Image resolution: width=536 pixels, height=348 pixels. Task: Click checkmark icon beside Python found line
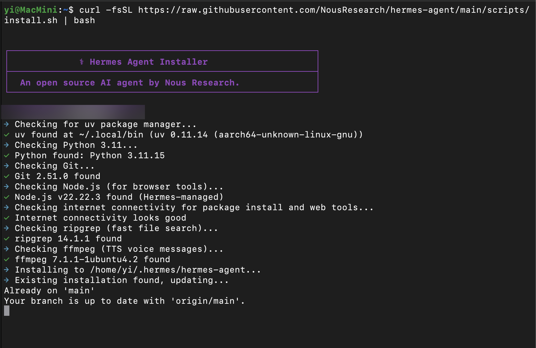(7, 156)
